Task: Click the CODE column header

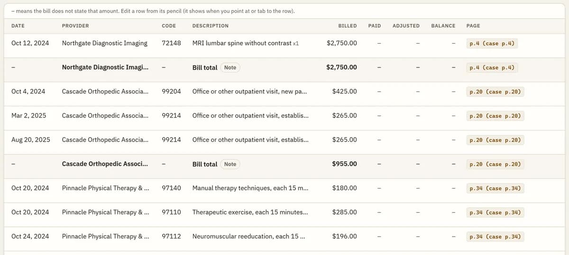Action: 169,26
